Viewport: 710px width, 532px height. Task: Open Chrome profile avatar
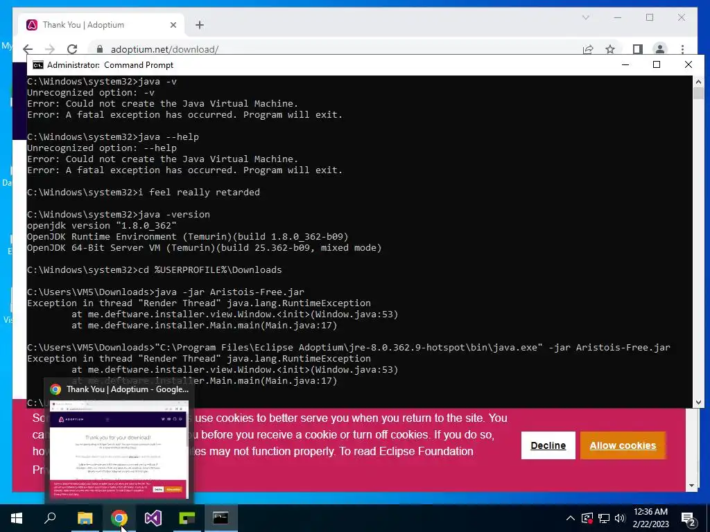point(660,49)
